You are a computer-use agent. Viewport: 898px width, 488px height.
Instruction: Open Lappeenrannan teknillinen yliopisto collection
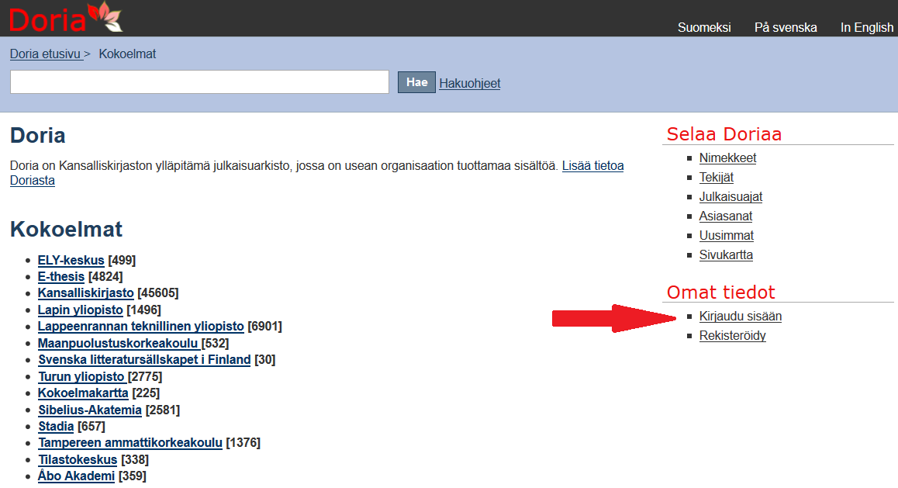point(141,326)
